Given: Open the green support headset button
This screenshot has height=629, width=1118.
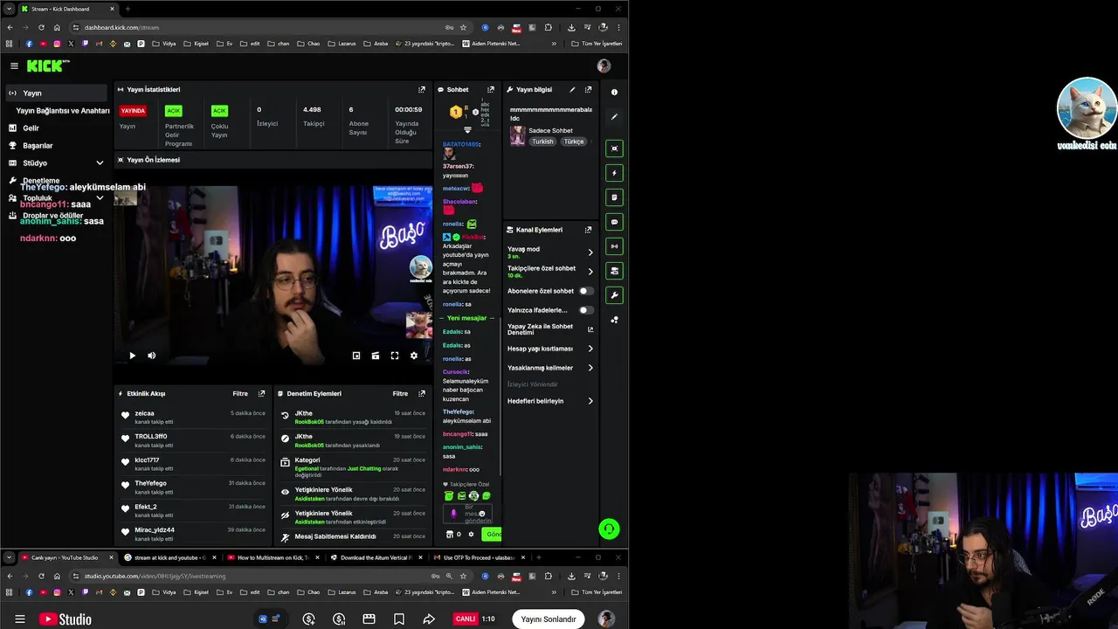Looking at the screenshot, I should (x=609, y=529).
